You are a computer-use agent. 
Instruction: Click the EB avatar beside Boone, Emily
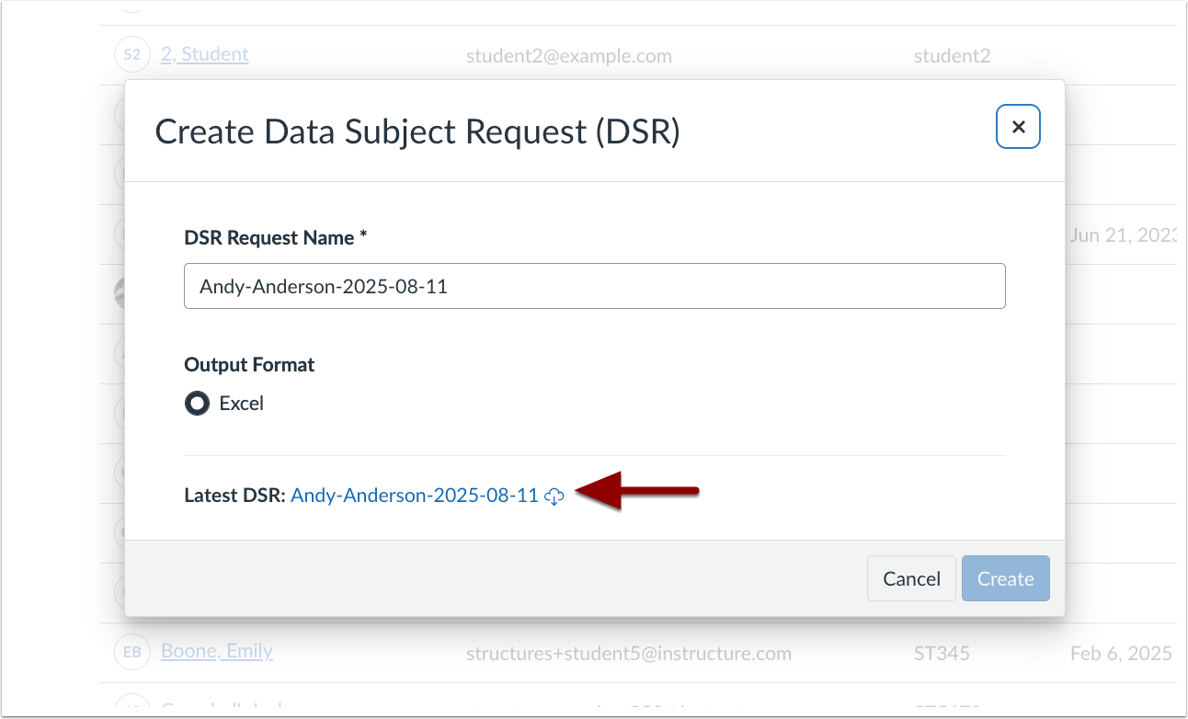click(131, 651)
